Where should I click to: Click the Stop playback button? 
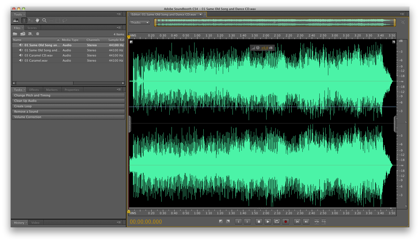point(259,221)
